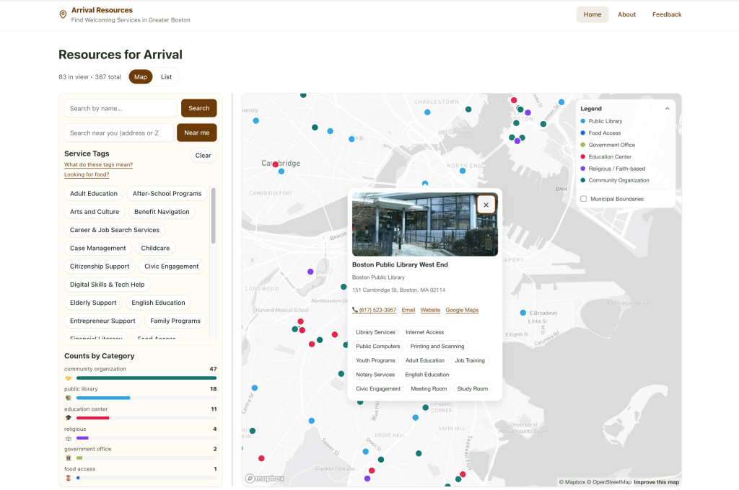Click the education center graduation cap icon

click(68, 418)
